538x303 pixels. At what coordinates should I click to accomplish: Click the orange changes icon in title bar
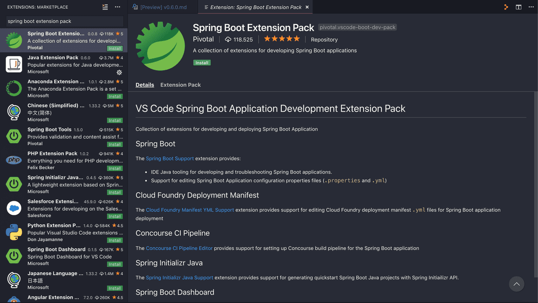[506, 7]
